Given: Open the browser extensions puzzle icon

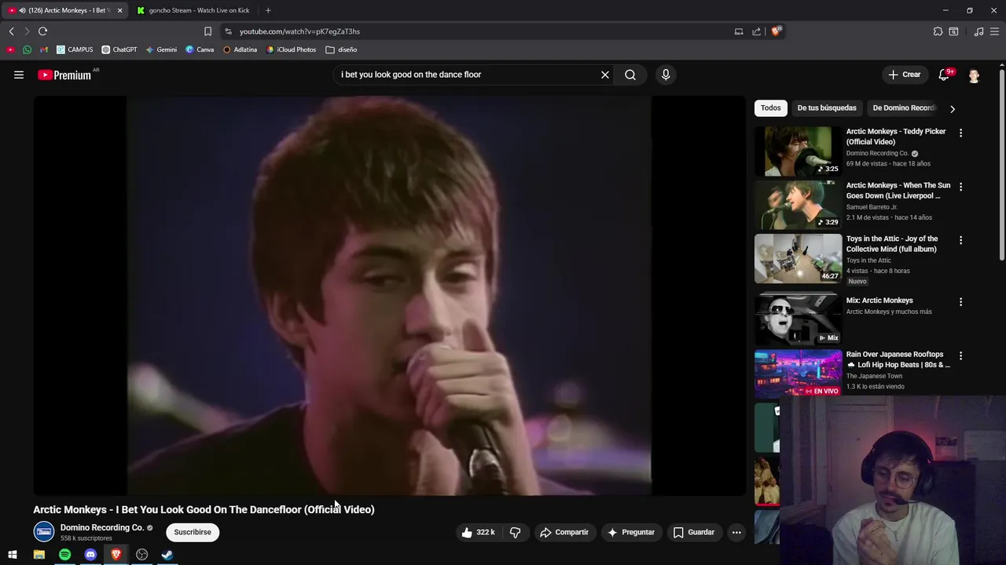Looking at the screenshot, I should tap(938, 31).
